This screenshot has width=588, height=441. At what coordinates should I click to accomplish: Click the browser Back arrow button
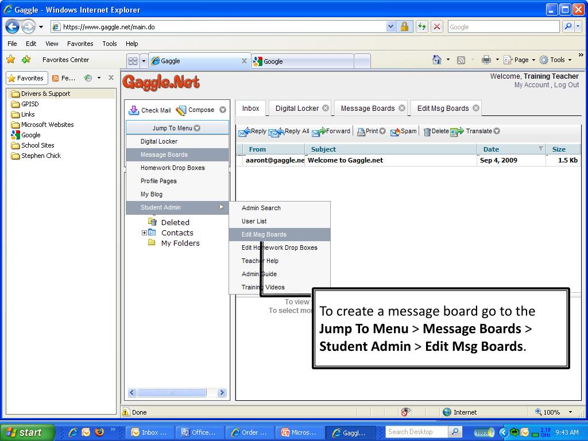pos(12,26)
